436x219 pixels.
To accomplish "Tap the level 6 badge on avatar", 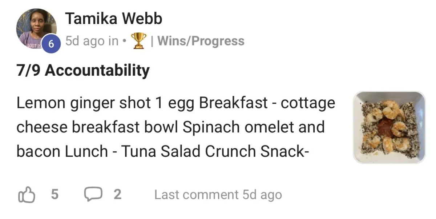I will tap(51, 44).
